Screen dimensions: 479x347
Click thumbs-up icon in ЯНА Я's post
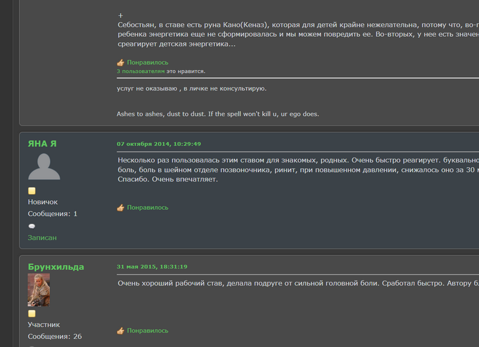click(x=121, y=208)
